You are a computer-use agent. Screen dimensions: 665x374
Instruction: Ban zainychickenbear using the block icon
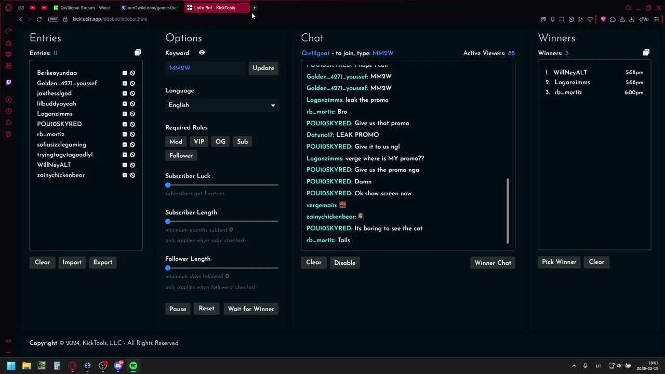tap(132, 175)
